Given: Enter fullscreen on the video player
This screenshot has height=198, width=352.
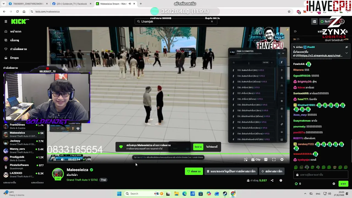Looking at the screenshot, I should pos(274,159).
